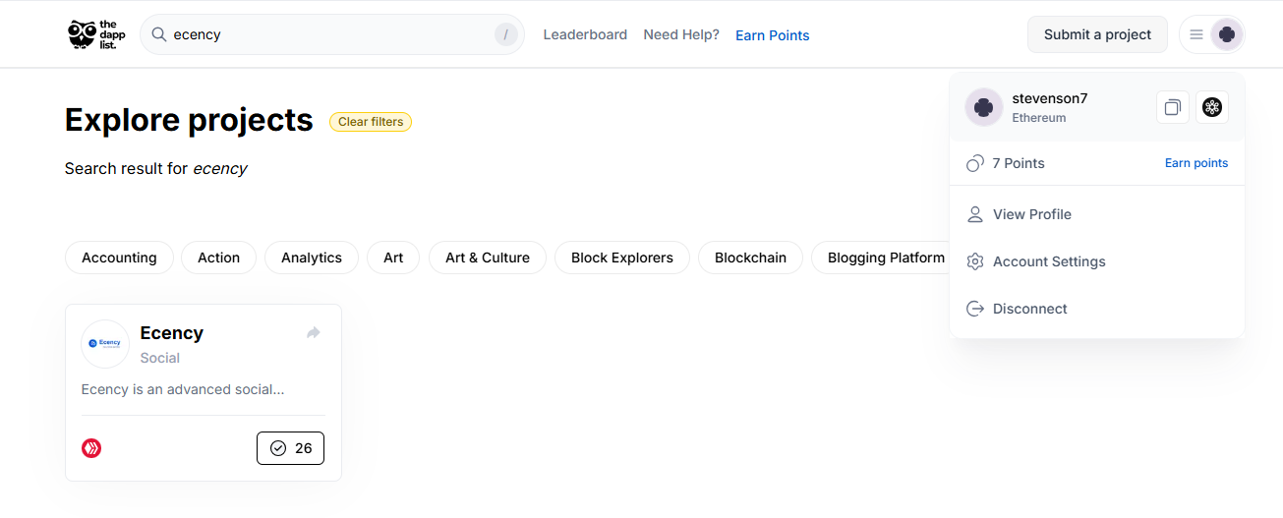Viewport: 1283px width, 518px height.
Task: Click the avatar in top right header
Action: coord(1227,34)
